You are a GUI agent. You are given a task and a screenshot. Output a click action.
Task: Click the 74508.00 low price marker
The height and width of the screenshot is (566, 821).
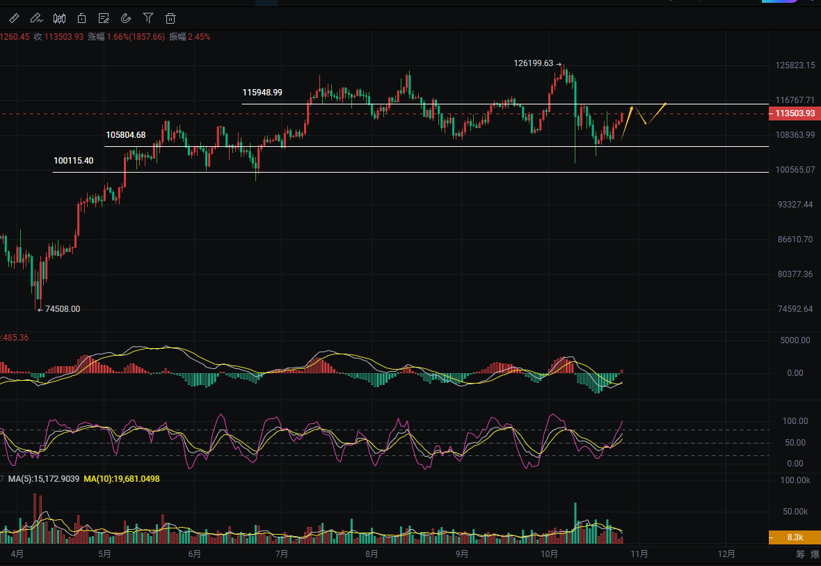(x=63, y=309)
